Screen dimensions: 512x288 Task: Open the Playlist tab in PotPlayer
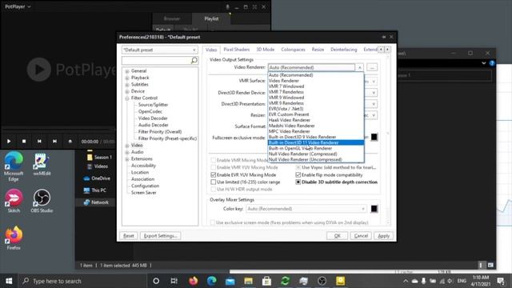(x=211, y=18)
